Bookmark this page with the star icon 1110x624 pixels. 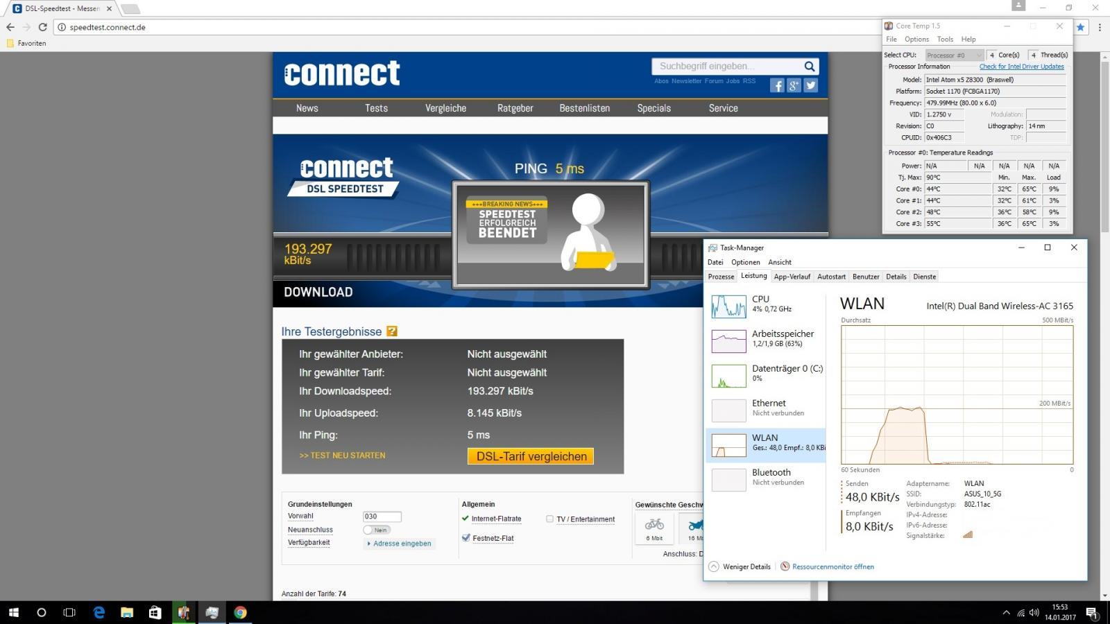(1080, 27)
